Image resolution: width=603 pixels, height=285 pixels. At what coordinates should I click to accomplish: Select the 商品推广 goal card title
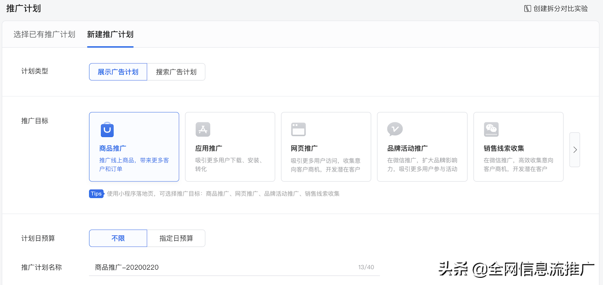click(113, 148)
